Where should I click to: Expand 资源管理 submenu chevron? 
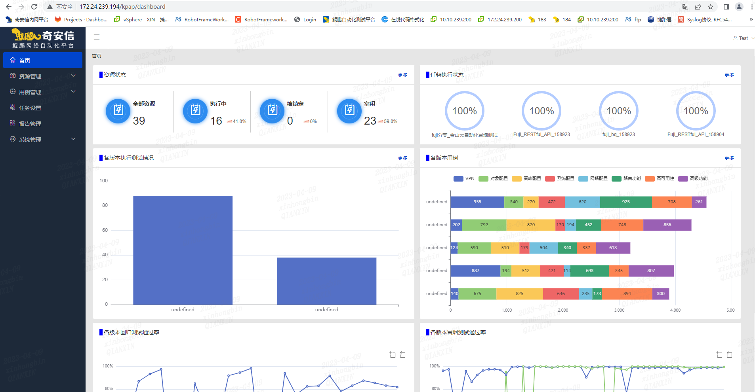pyautogui.click(x=73, y=76)
